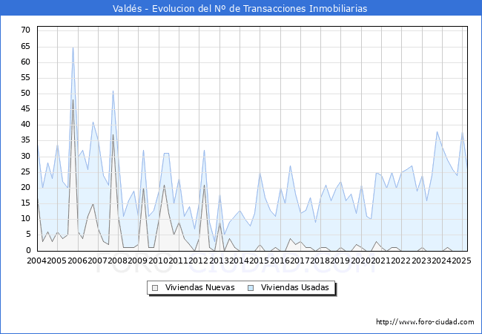Viewport: 482px width, 334px height.
Task: Click the 70 y-axis label
Action: tap(25, 30)
